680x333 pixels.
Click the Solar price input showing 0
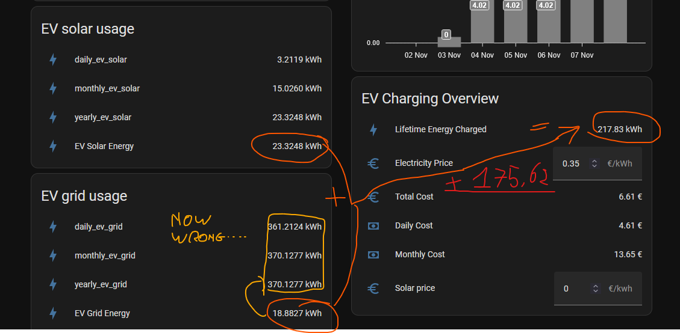tap(597, 289)
